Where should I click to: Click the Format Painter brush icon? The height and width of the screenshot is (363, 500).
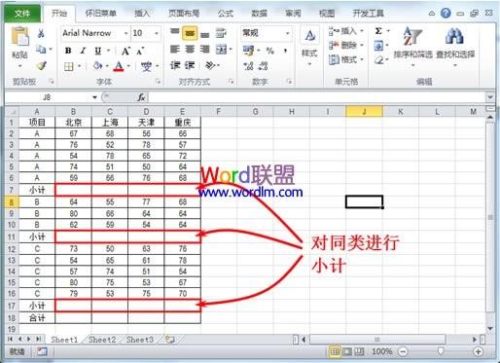pos(41,66)
